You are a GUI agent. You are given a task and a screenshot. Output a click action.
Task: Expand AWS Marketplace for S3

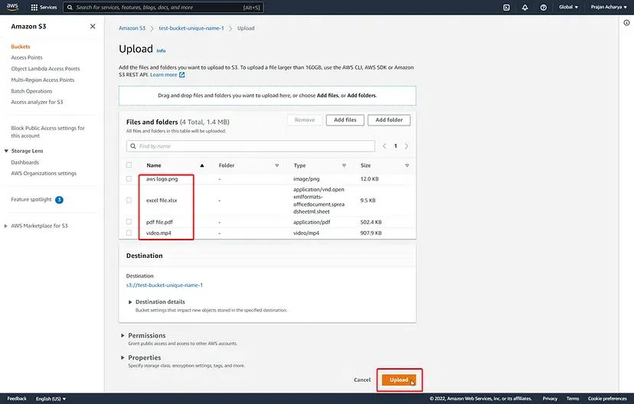point(6,226)
